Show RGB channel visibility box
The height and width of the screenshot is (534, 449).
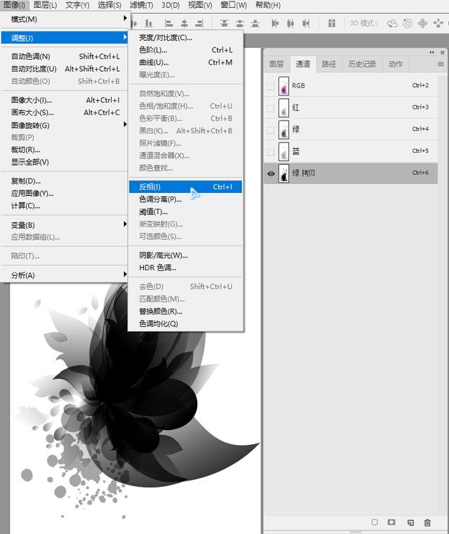click(271, 86)
